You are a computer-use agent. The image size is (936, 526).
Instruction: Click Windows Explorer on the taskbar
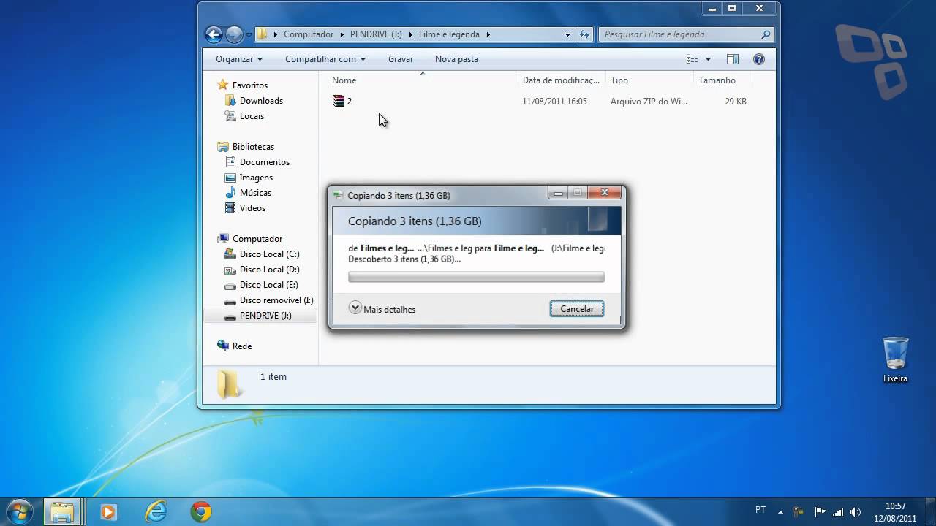click(x=63, y=512)
